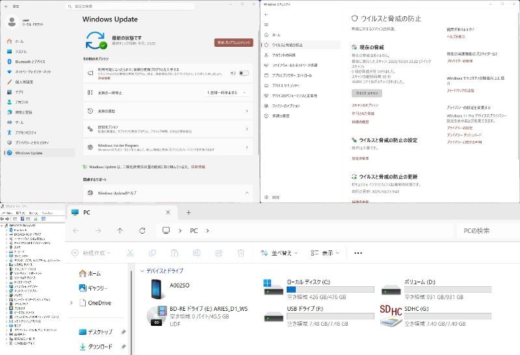520x355 pixels.
Task: Click the ヘルプを表示 link
Action: pos(456,36)
